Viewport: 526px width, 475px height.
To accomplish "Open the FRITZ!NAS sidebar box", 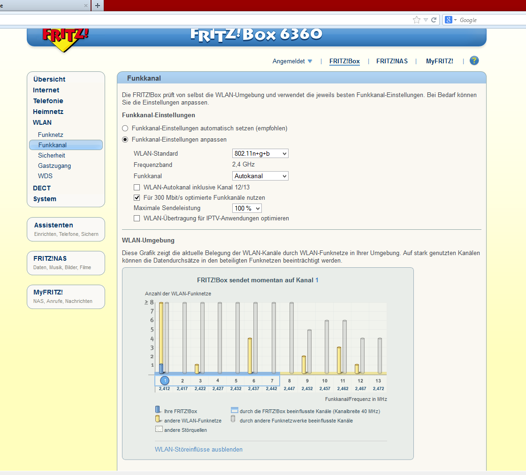I will [66, 263].
